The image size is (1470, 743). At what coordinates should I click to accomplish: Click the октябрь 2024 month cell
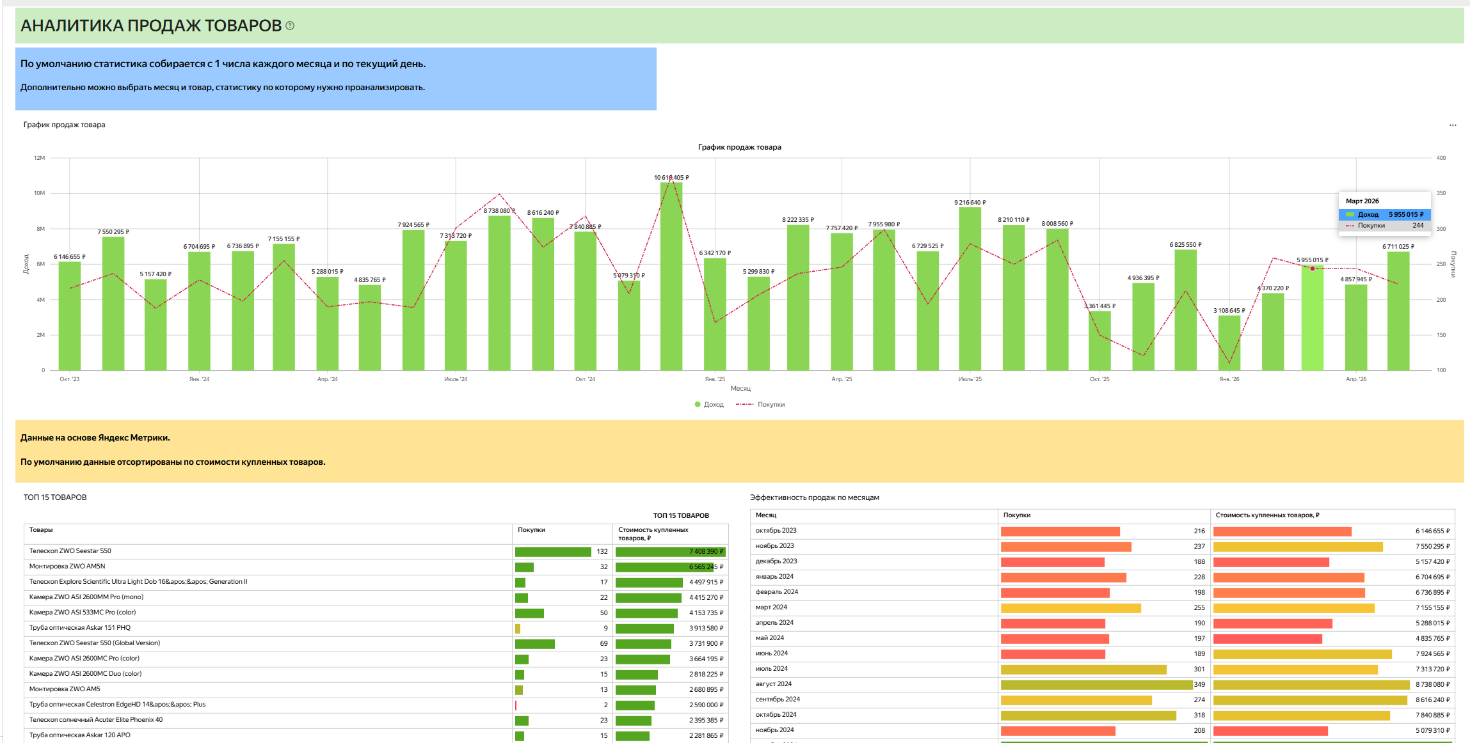874,715
